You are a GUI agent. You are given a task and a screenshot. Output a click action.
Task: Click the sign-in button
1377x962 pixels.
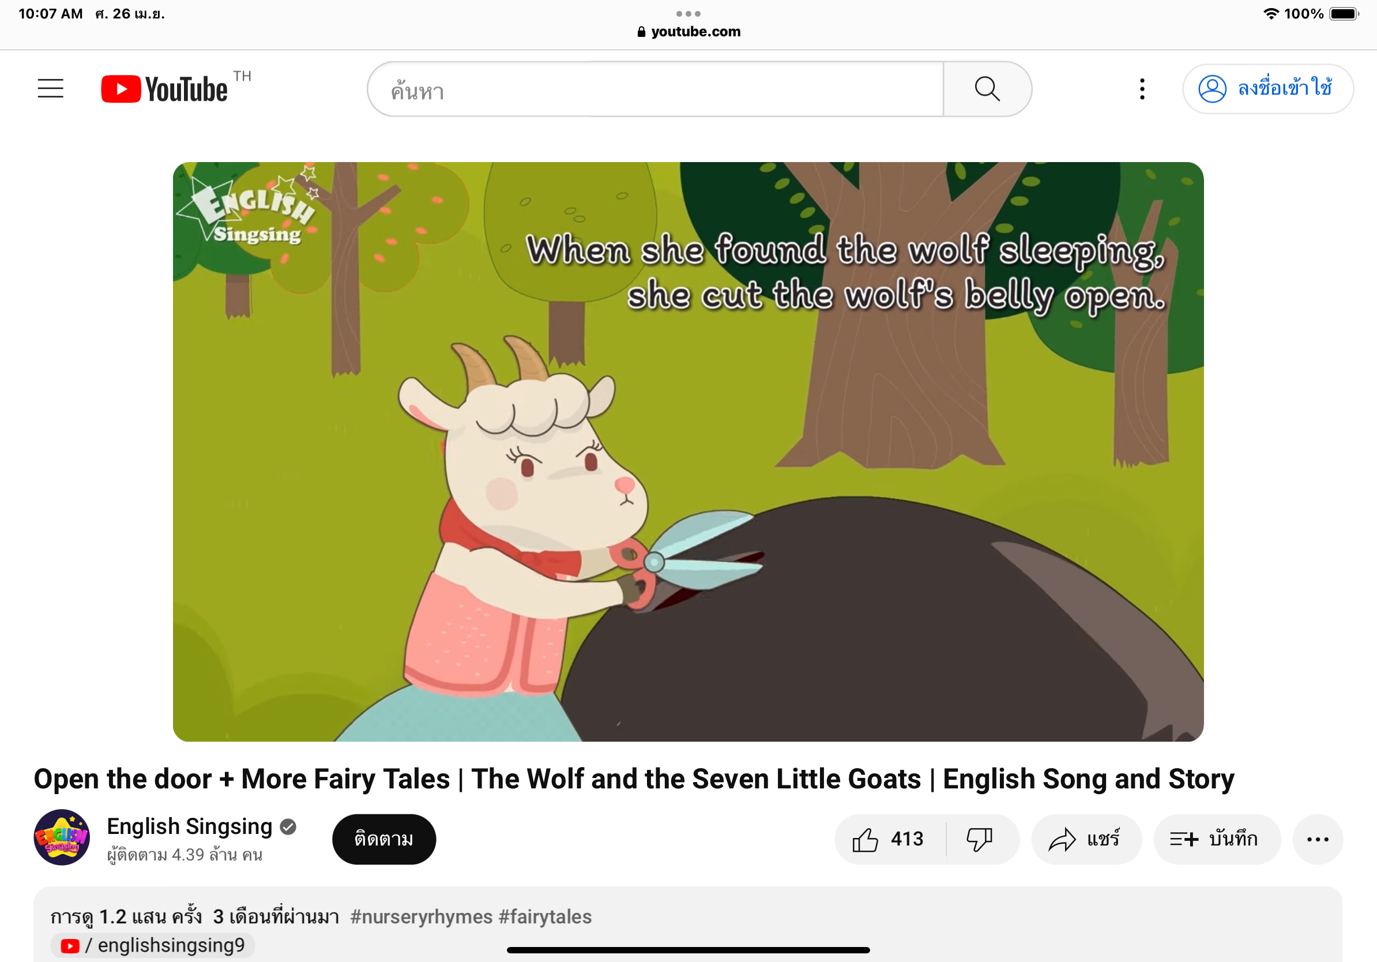[x=1267, y=89]
